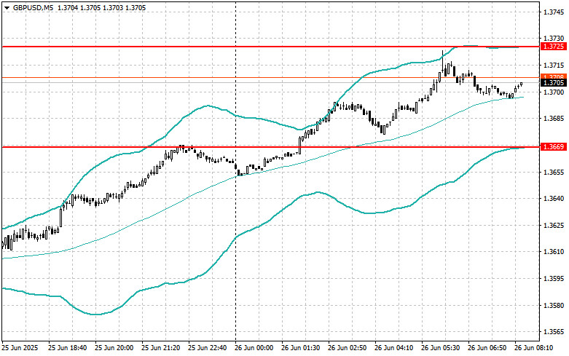The image size is (569, 356).
Task: Click the 26 Jun 02:50 time label
Action: click(348, 348)
